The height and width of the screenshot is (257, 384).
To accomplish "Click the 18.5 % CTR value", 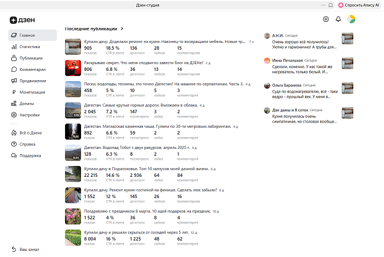I will pos(113,48).
